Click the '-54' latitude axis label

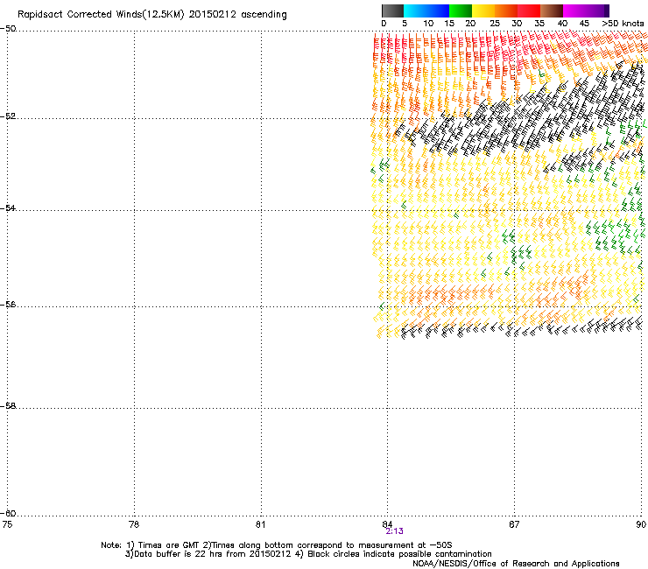[x=8, y=207]
